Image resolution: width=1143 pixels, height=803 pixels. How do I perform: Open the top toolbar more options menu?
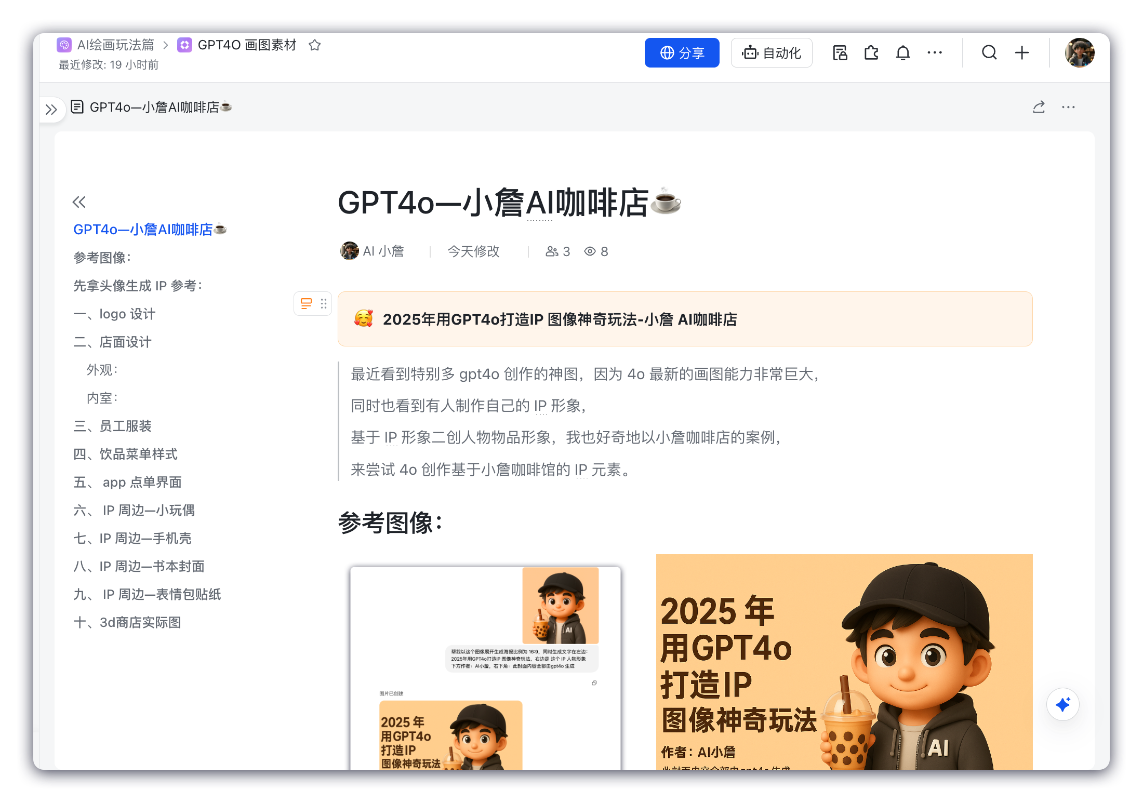[x=935, y=52]
